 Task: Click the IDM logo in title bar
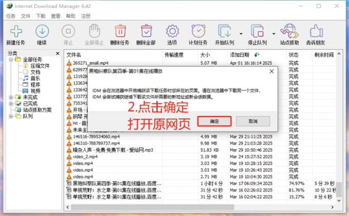coord(9,6)
